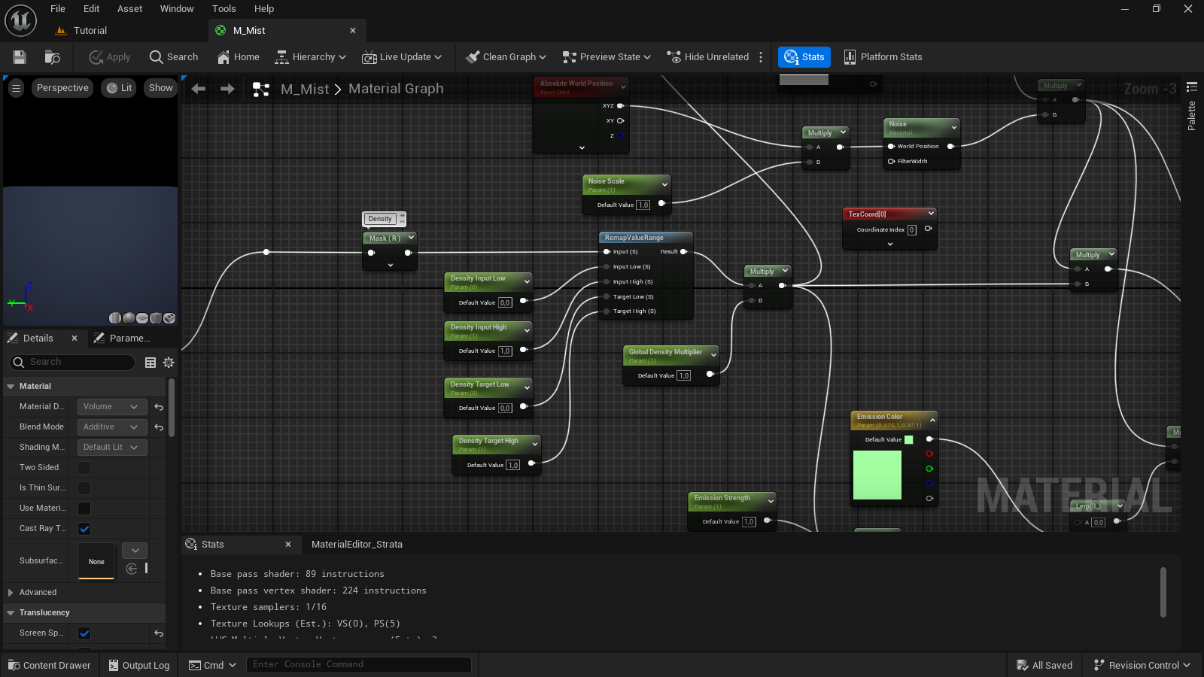Select cube preview mesh shape
Screen dimensions: 1204x677
click(x=156, y=318)
